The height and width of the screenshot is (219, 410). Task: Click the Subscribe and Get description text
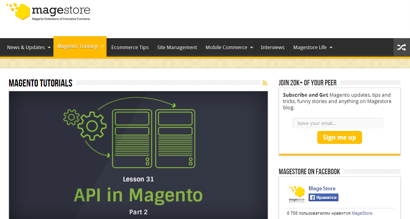click(x=337, y=101)
